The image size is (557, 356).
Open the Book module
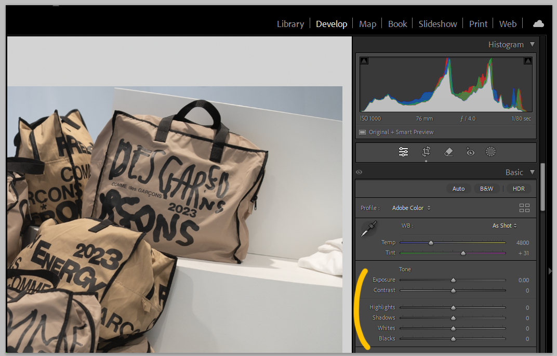pyautogui.click(x=397, y=24)
